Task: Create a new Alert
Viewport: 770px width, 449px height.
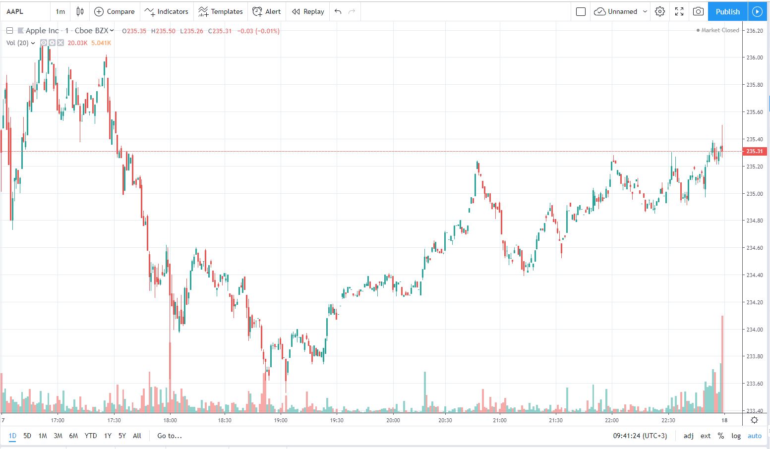Action: point(266,11)
